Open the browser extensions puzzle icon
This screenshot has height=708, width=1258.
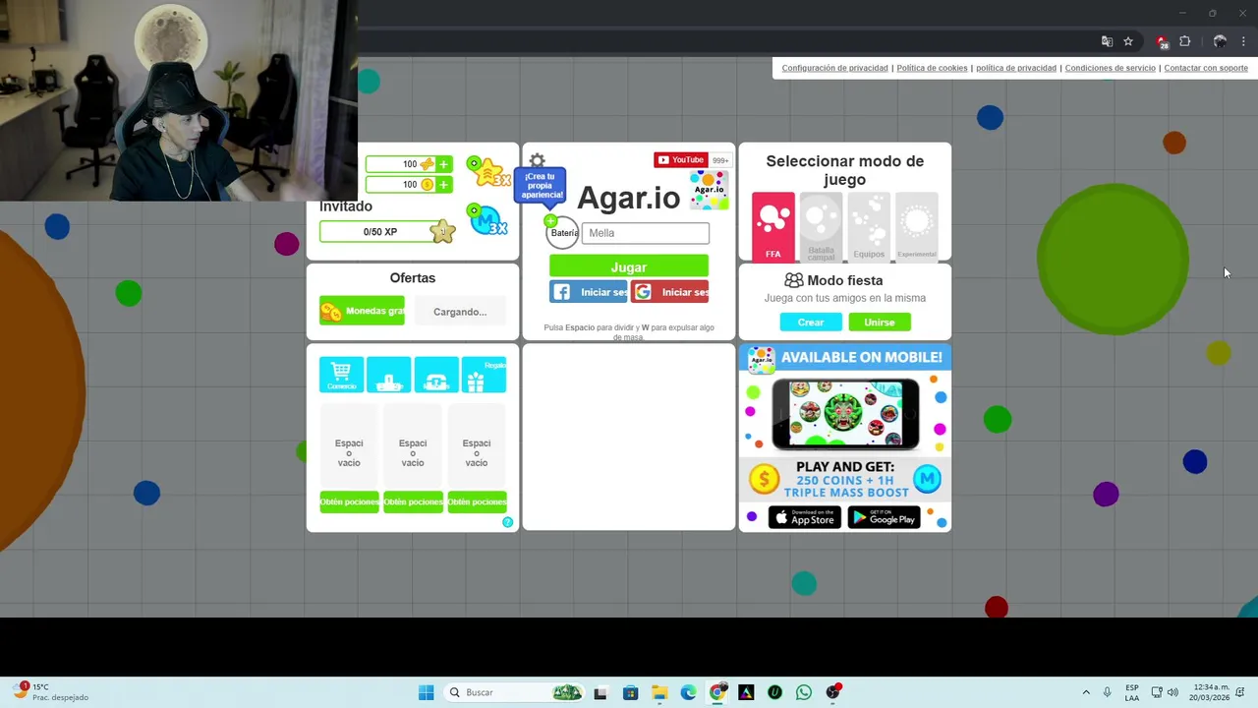(1184, 41)
